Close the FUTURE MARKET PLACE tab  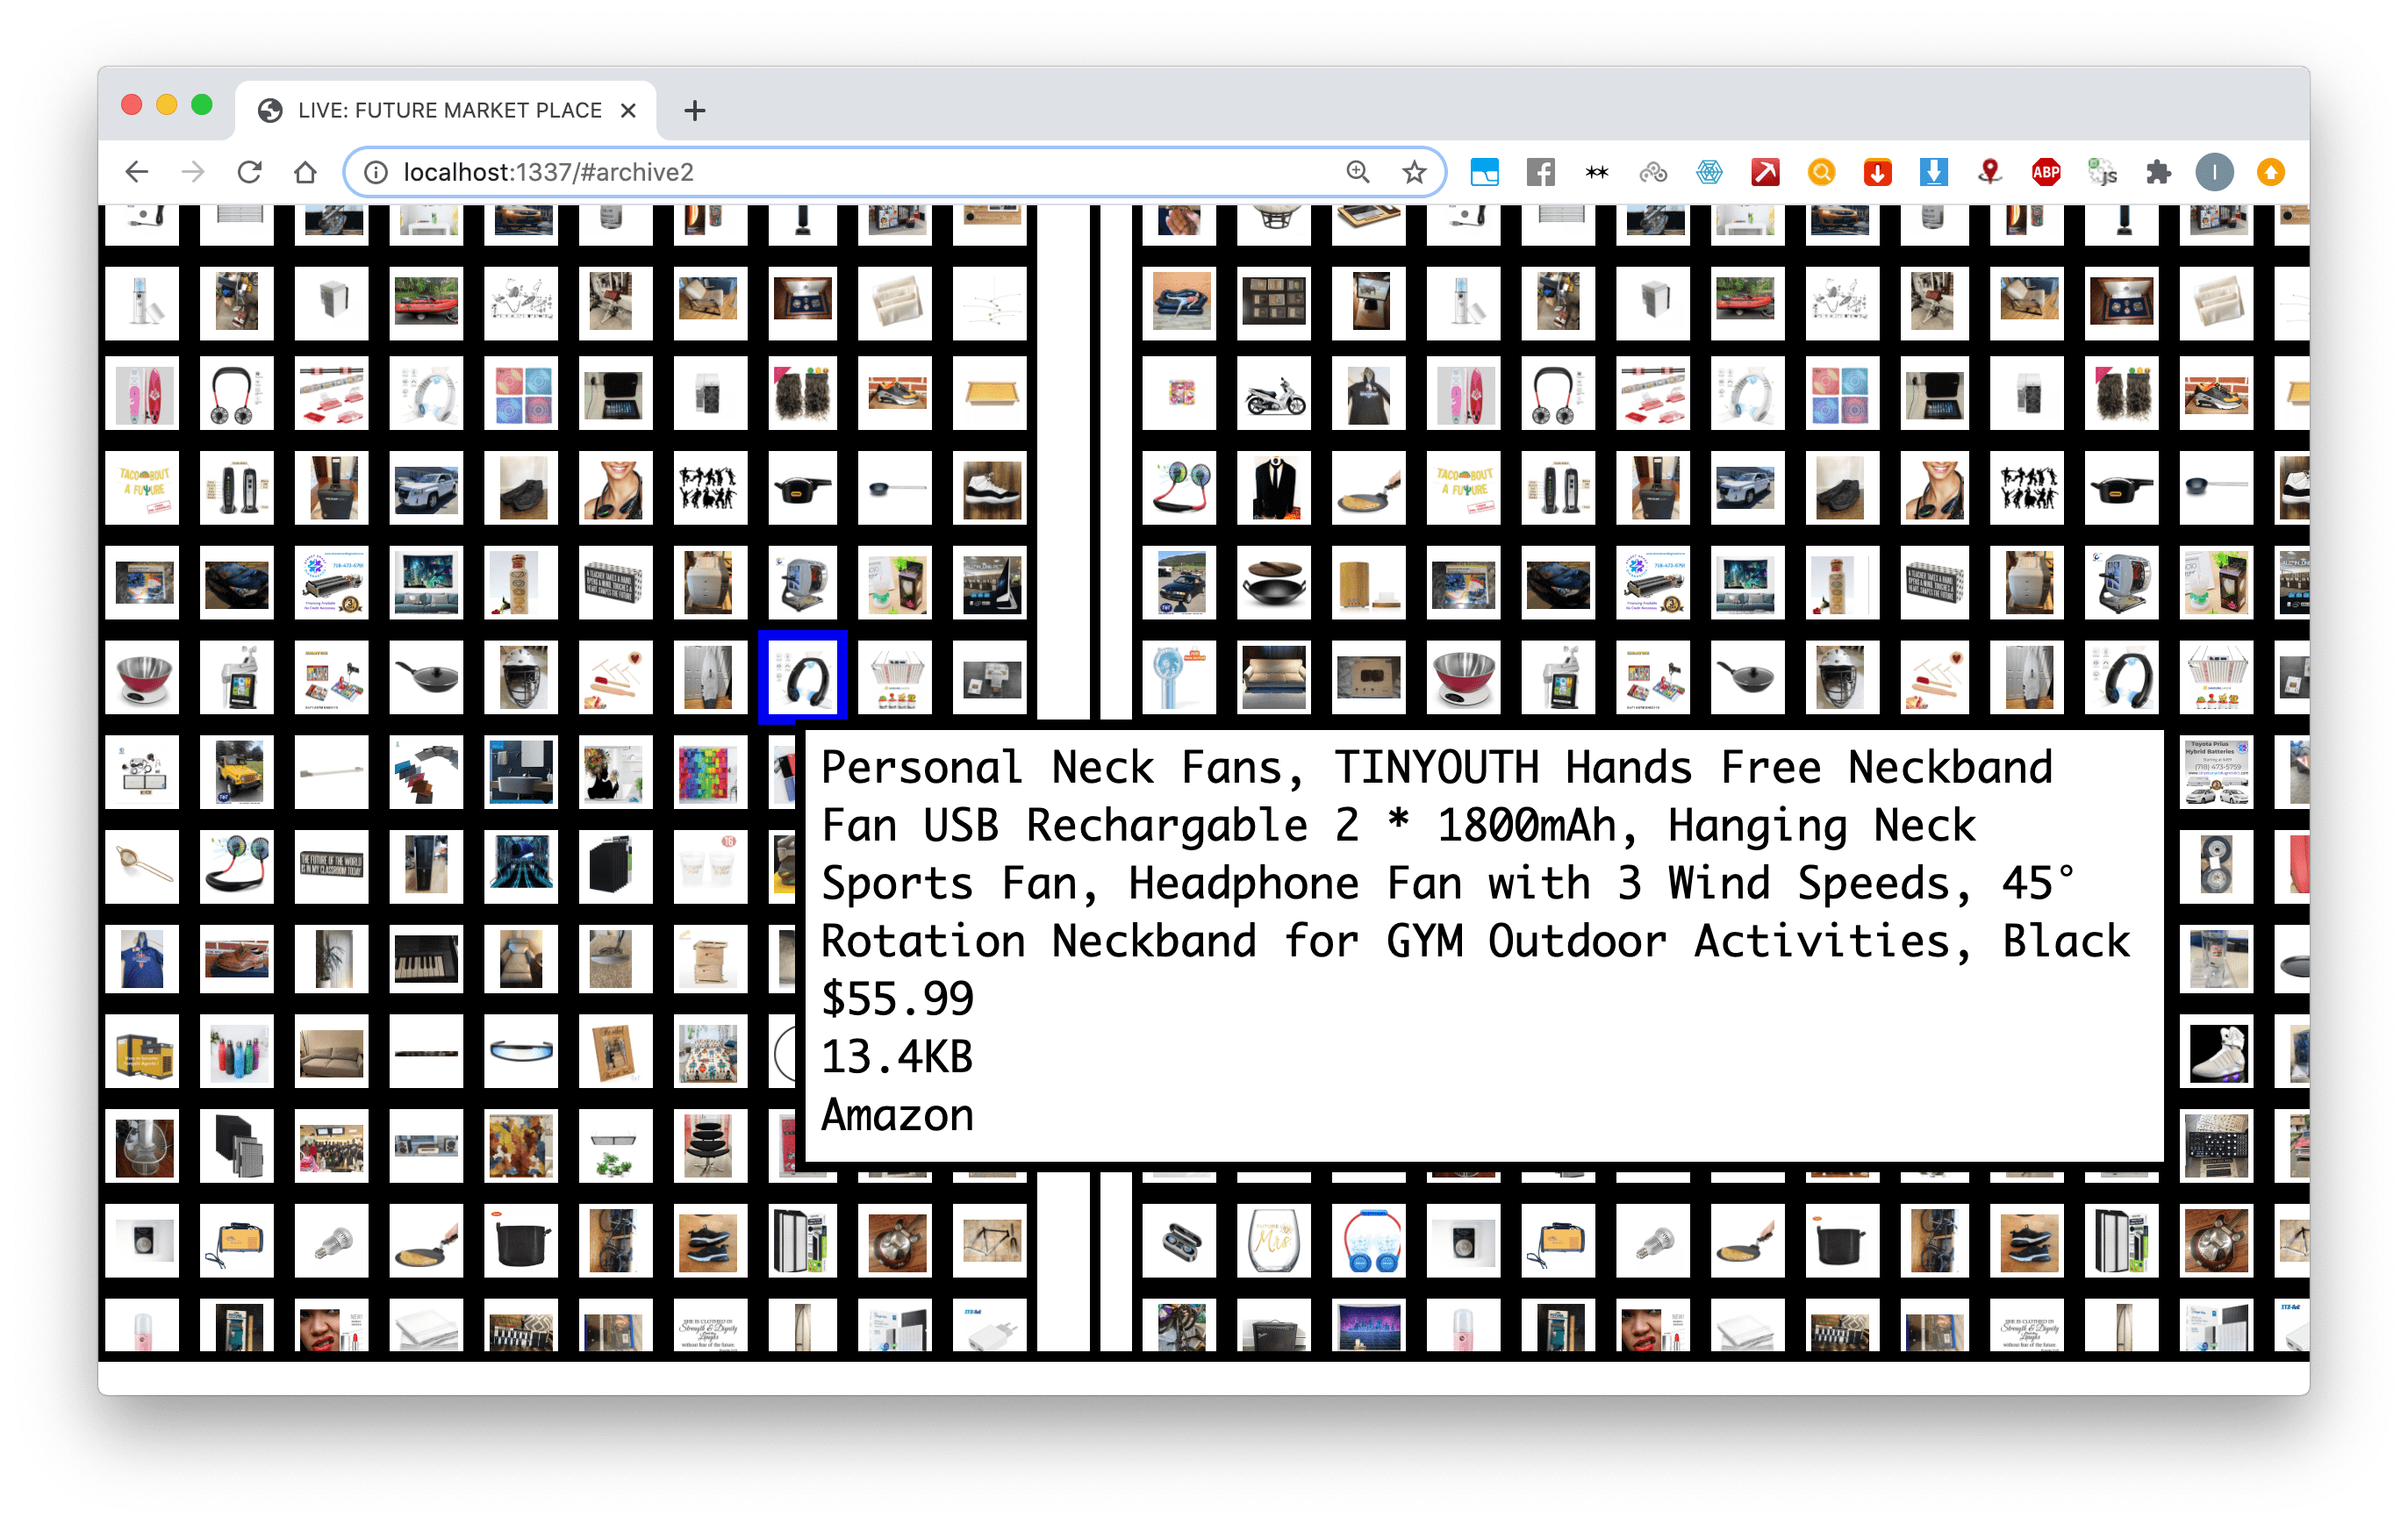click(x=628, y=110)
